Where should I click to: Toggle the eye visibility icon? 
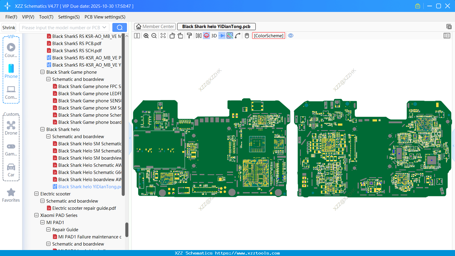tap(291, 36)
